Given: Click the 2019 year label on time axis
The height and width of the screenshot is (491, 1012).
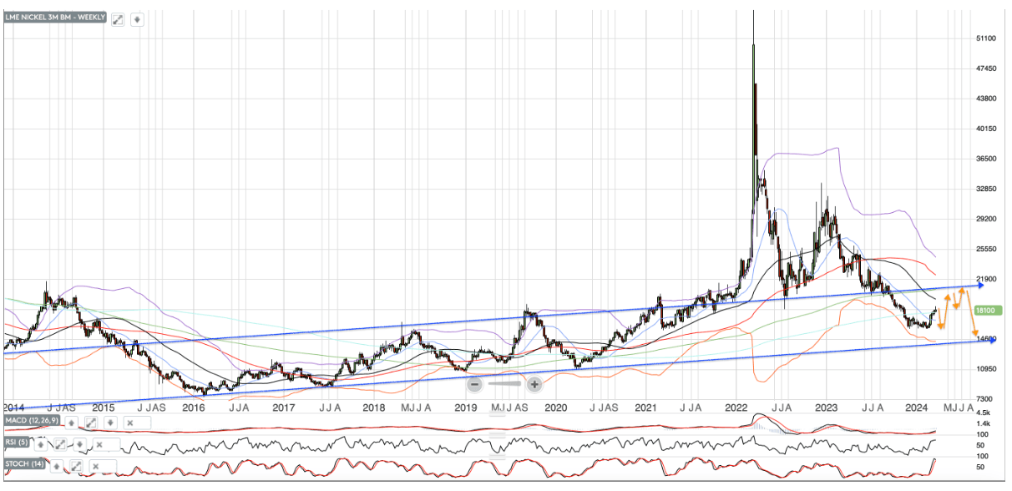Looking at the screenshot, I should (465, 407).
